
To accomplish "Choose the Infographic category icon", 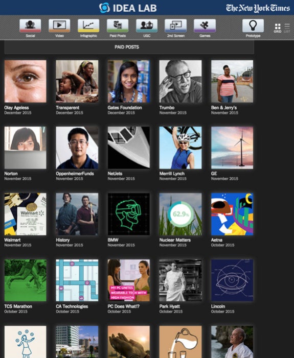I will pyautogui.click(x=88, y=26).
